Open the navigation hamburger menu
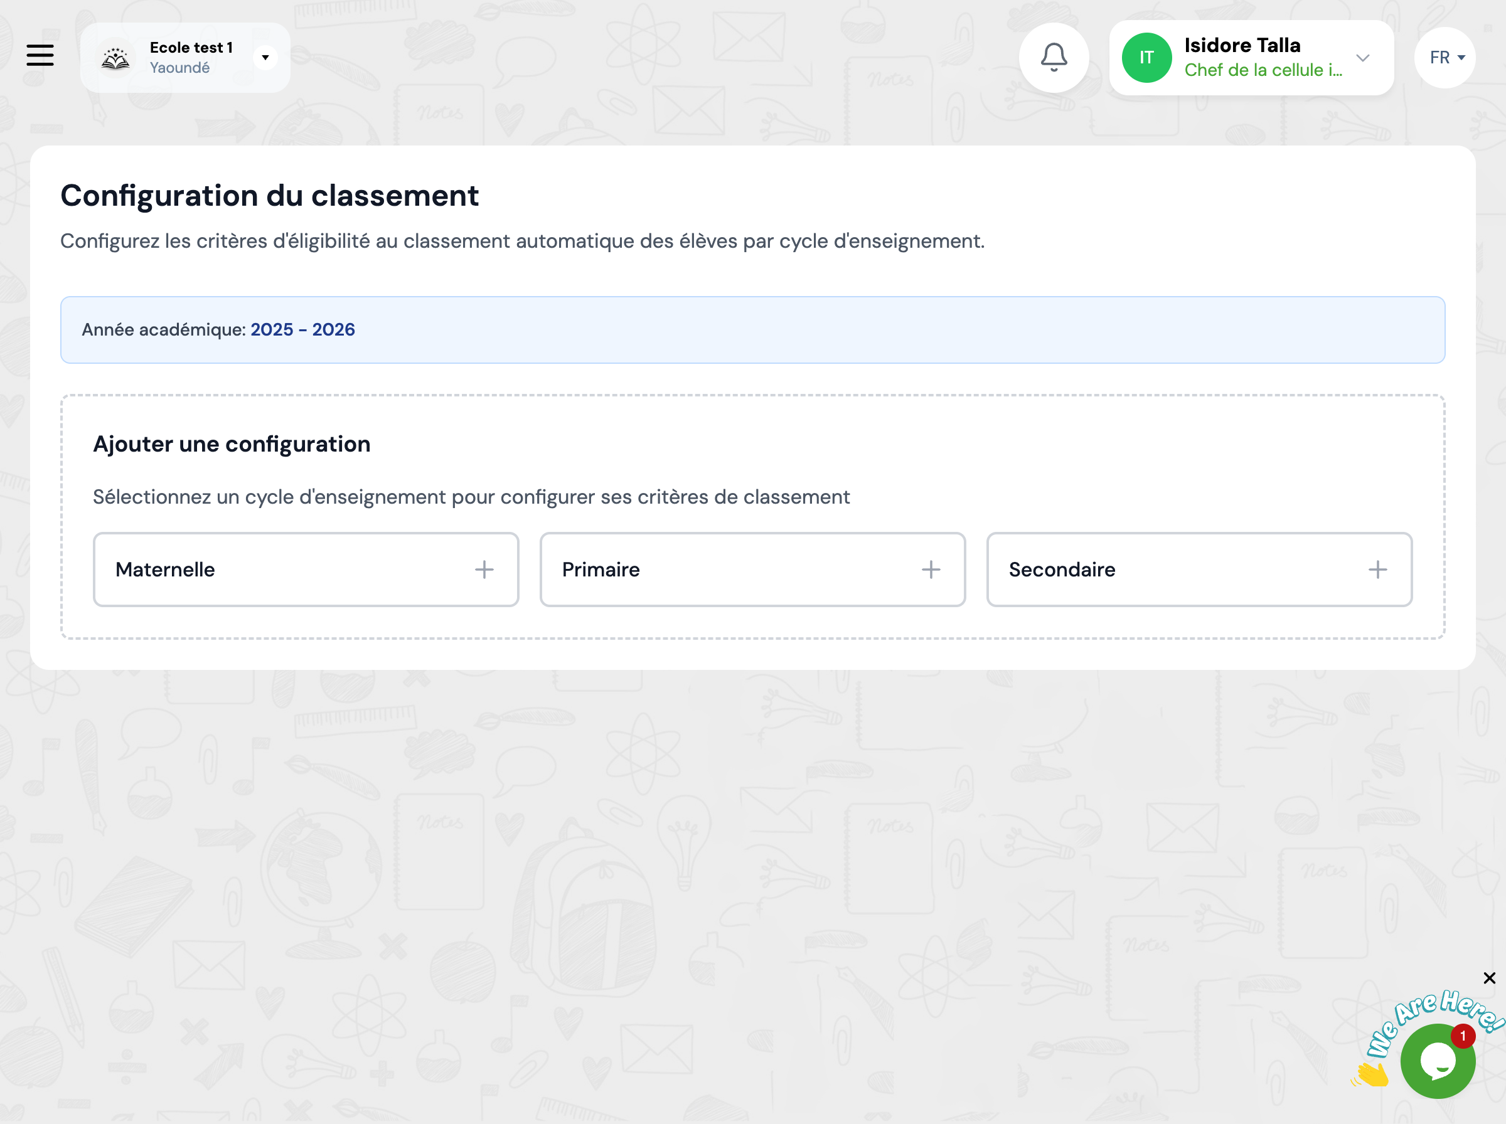Viewport: 1506px width, 1124px height. pos(40,56)
